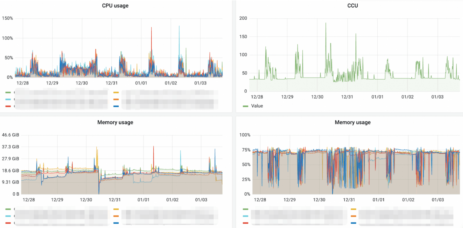
Task: Select orange legend swatch in CPU usage panel
Action: (x=116, y=99)
